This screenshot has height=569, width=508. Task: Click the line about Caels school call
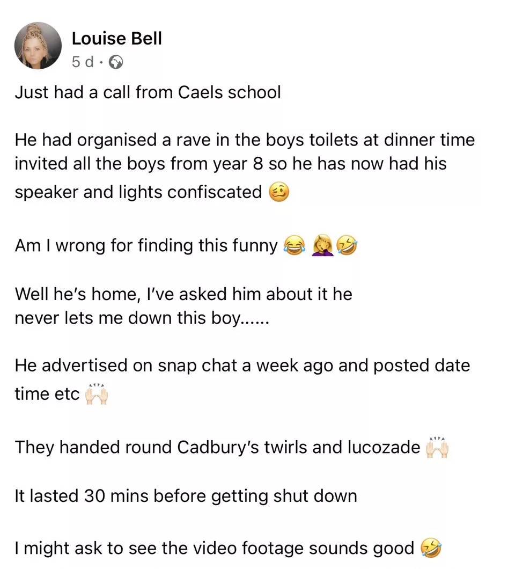pyautogui.click(x=148, y=92)
